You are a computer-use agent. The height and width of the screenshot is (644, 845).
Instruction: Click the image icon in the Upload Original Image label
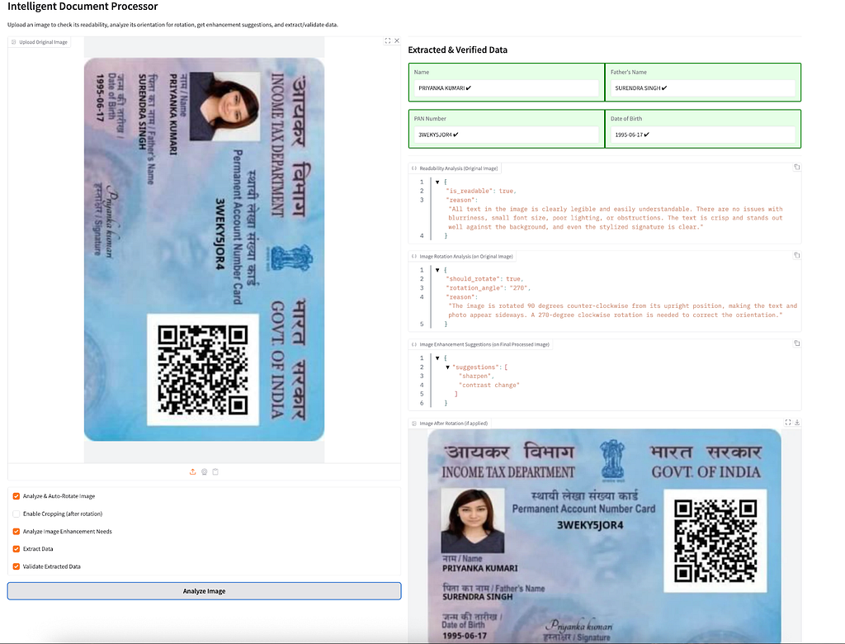tap(14, 42)
